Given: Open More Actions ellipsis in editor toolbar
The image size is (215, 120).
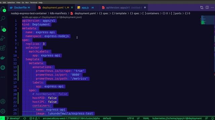Looking at the screenshot, I should coord(212,7).
